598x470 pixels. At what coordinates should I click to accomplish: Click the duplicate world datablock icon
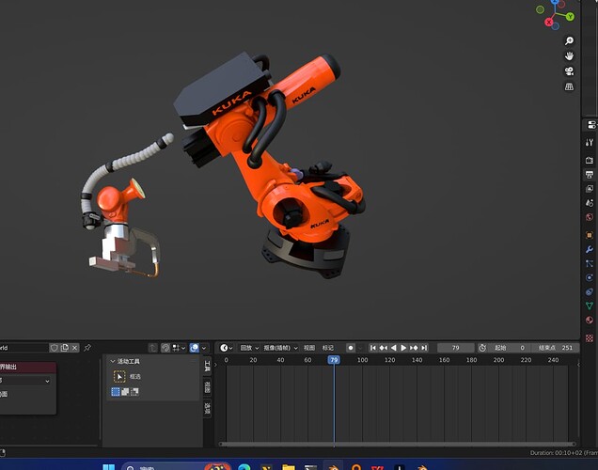(x=65, y=348)
